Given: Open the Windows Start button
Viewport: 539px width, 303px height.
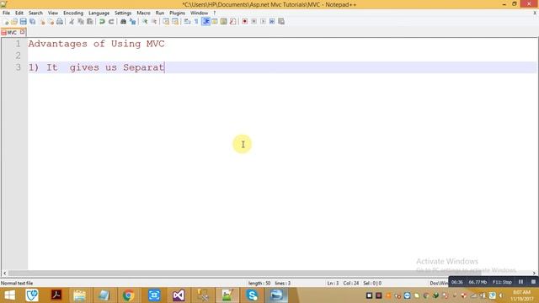Looking at the screenshot, I should [9, 295].
